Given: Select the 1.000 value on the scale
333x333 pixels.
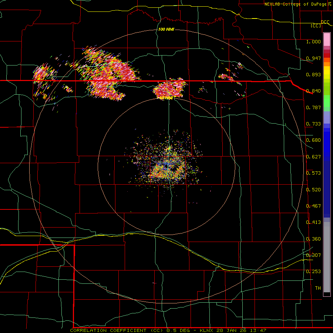Looking at the screenshot, I should (x=313, y=41).
